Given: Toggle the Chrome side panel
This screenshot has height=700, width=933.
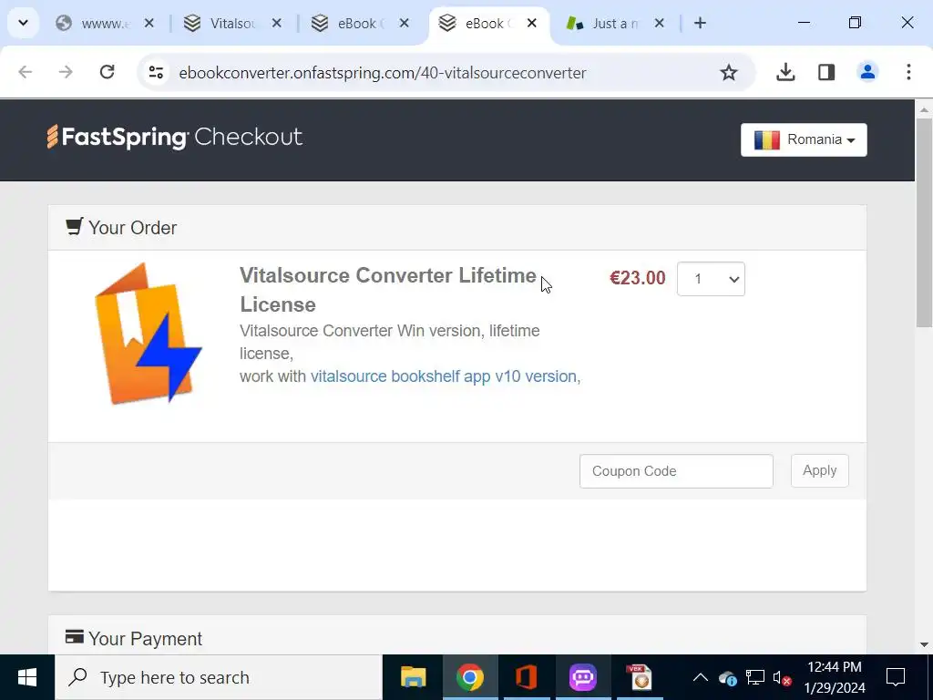Looking at the screenshot, I should pos(826,73).
